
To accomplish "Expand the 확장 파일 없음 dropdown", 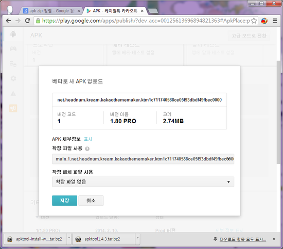I will (x=143, y=182).
